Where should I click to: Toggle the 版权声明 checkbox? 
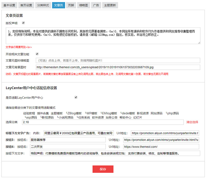(x=23, y=23)
